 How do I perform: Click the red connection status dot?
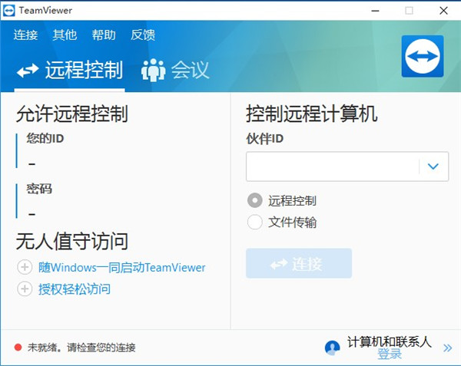click(x=18, y=348)
